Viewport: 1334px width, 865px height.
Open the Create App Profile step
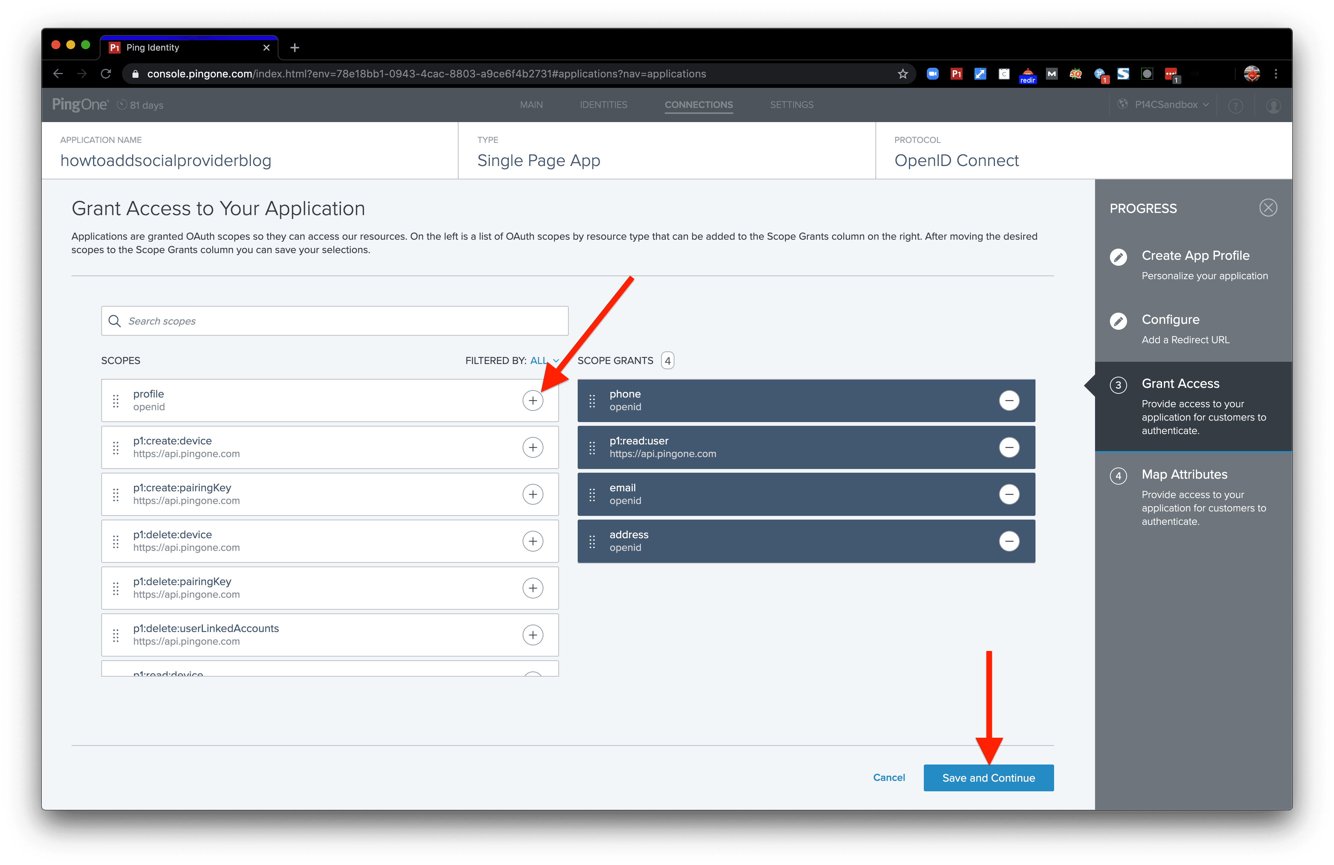(1193, 265)
